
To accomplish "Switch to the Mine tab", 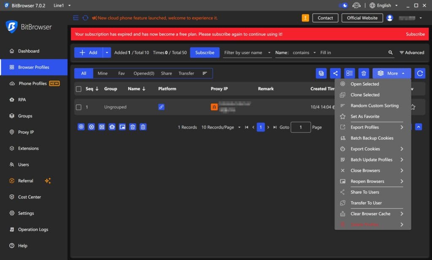I will [103, 73].
